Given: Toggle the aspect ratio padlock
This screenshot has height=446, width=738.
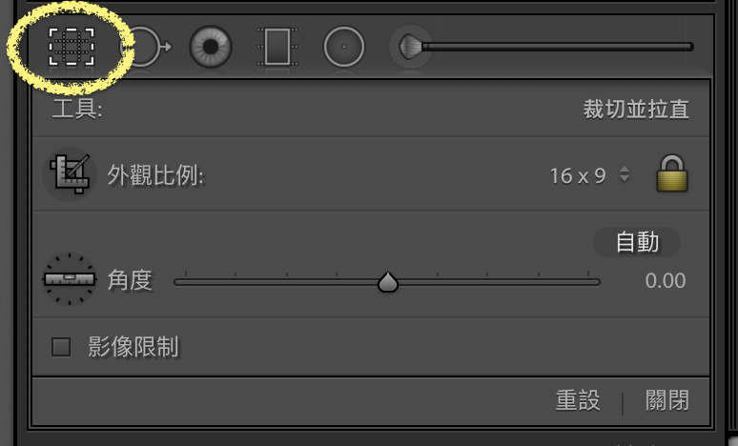Looking at the screenshot, I should click(x=672, y=173).
